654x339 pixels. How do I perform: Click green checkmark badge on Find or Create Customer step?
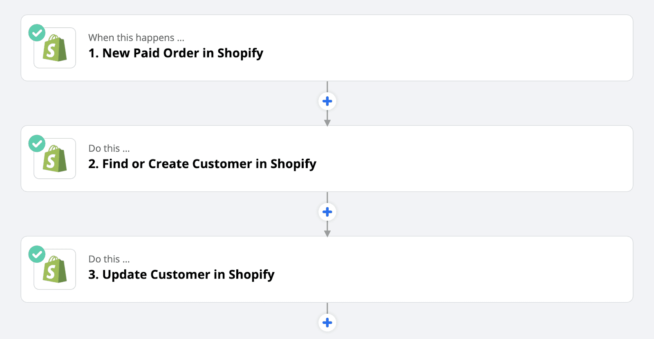[x=37, y=144]
